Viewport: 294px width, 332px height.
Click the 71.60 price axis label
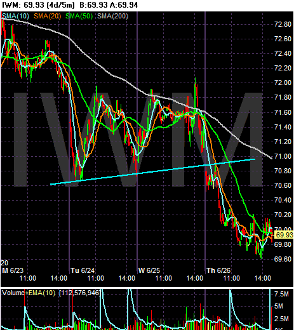[283, 112]
